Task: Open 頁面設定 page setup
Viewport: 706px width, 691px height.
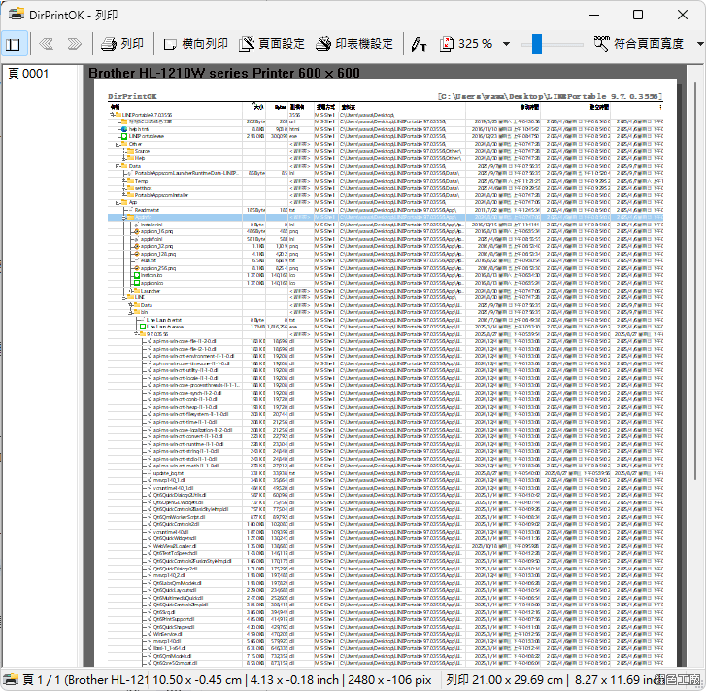Action: click(x=272, y=44)
